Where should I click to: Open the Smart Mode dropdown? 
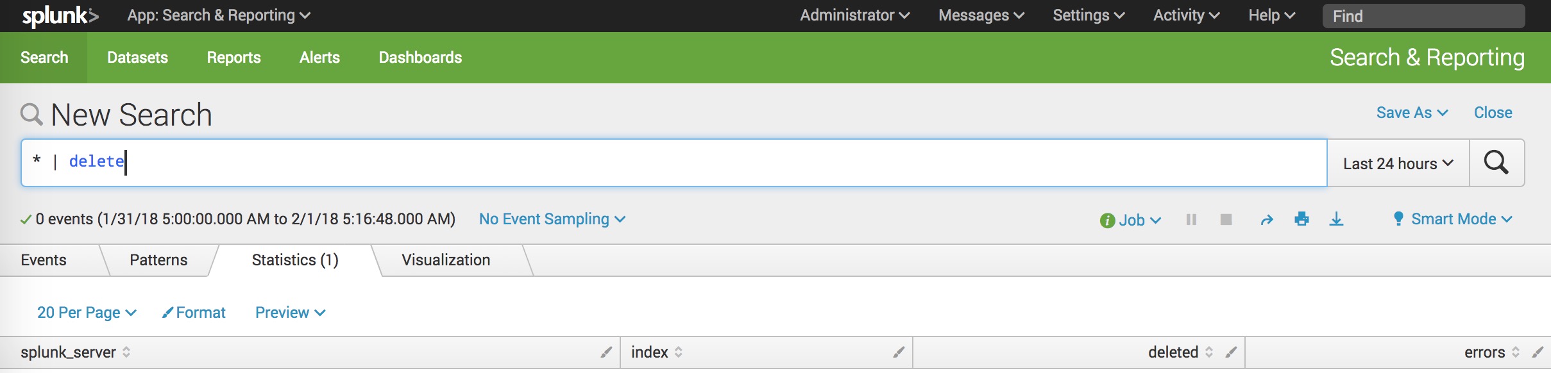(1453, 219)
